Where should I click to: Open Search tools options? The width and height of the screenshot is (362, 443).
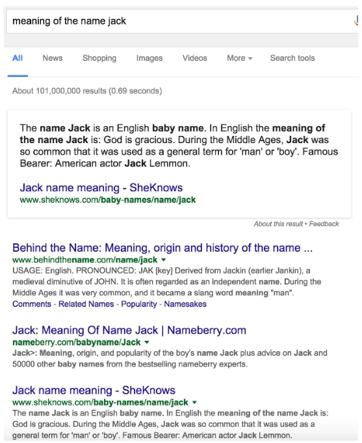[292, 58]
